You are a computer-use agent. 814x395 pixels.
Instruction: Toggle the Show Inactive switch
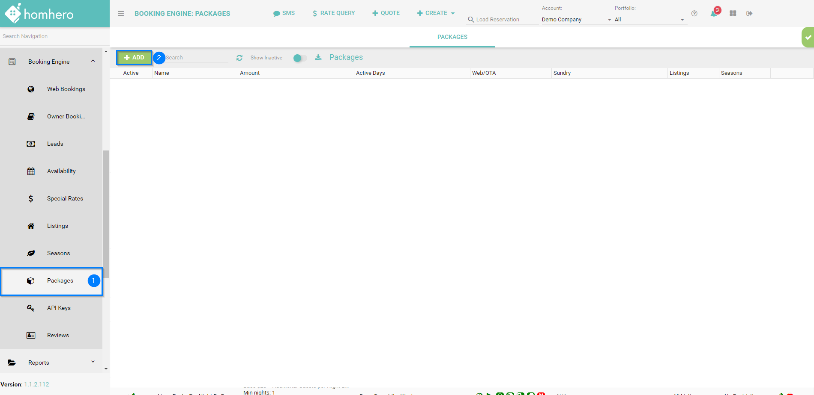tap(300, 58)
